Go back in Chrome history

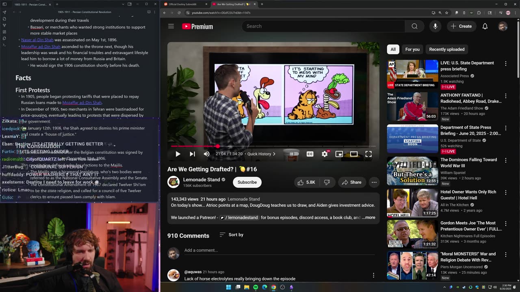[164, 13]
